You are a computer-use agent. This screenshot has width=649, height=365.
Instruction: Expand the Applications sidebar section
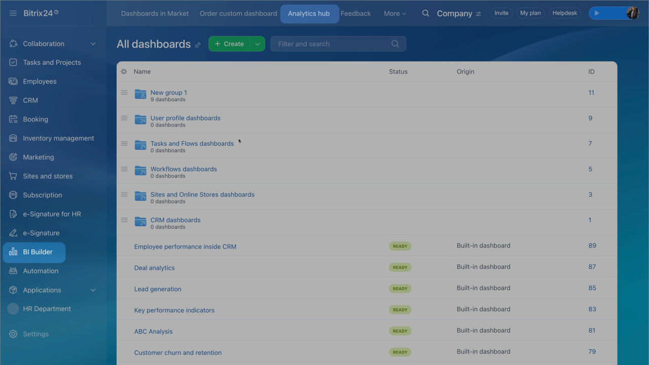[93, 290]
